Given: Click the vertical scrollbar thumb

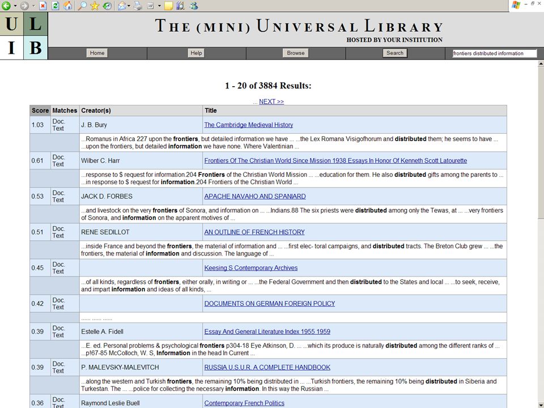Looking at the screenshot, I should pyautogui.click(x=541, y=143).
